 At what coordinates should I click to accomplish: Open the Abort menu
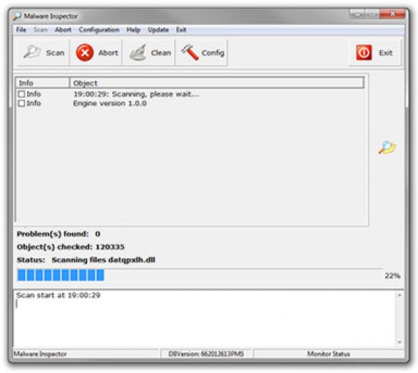pyautogui.click(x=63, y=30)
